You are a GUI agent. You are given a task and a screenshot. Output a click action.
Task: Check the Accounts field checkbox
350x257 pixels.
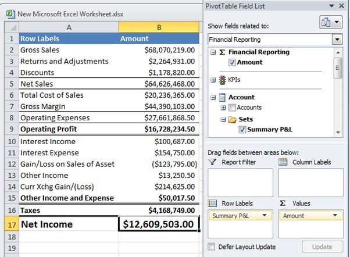pos(231,108)
